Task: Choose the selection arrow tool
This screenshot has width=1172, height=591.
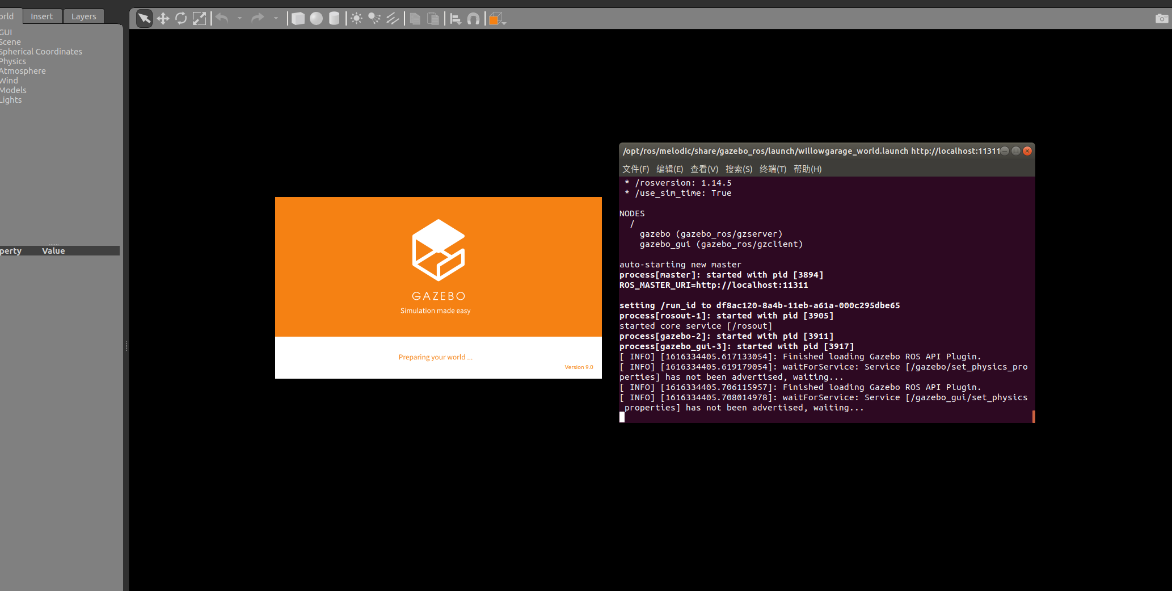Action: [144, 19]
